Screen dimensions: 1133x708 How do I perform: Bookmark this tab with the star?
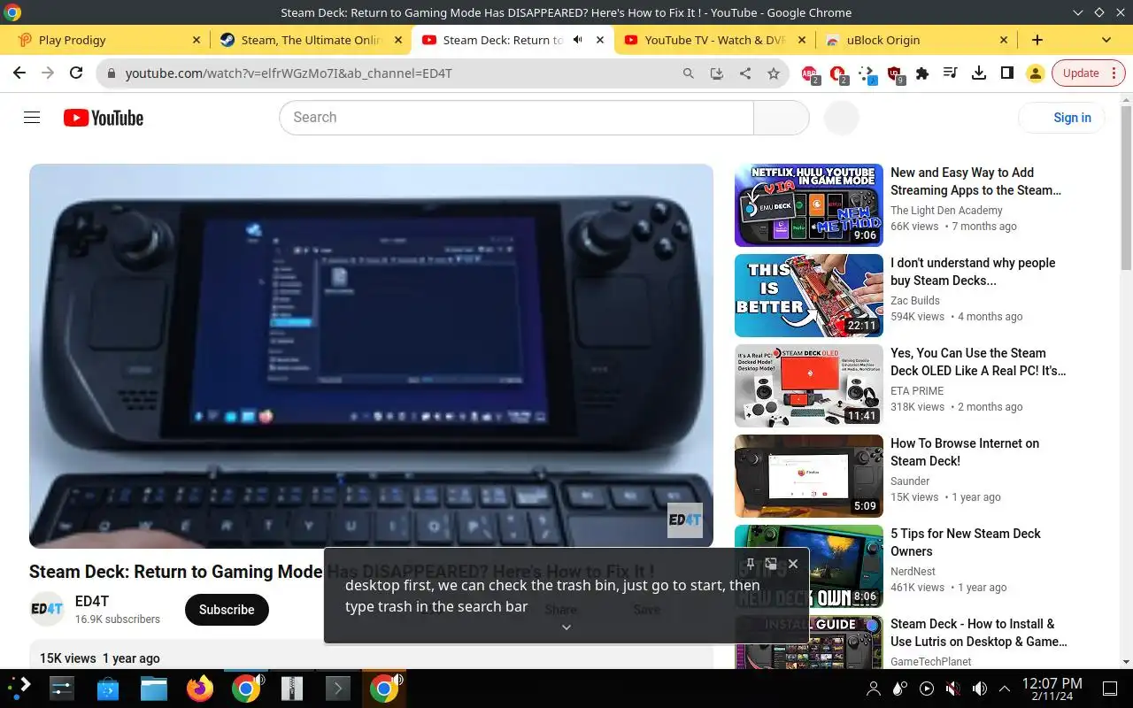pos(774,73)
